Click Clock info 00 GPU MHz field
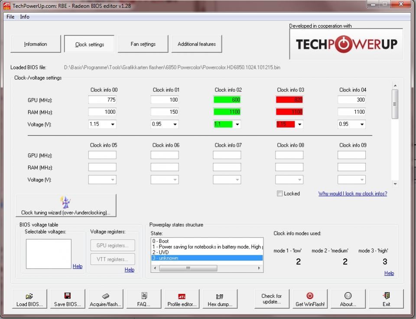416x319 pixels. pos(102,100)
